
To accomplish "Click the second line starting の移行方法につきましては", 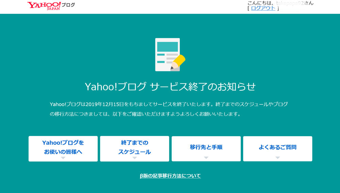I will [146, 114].
